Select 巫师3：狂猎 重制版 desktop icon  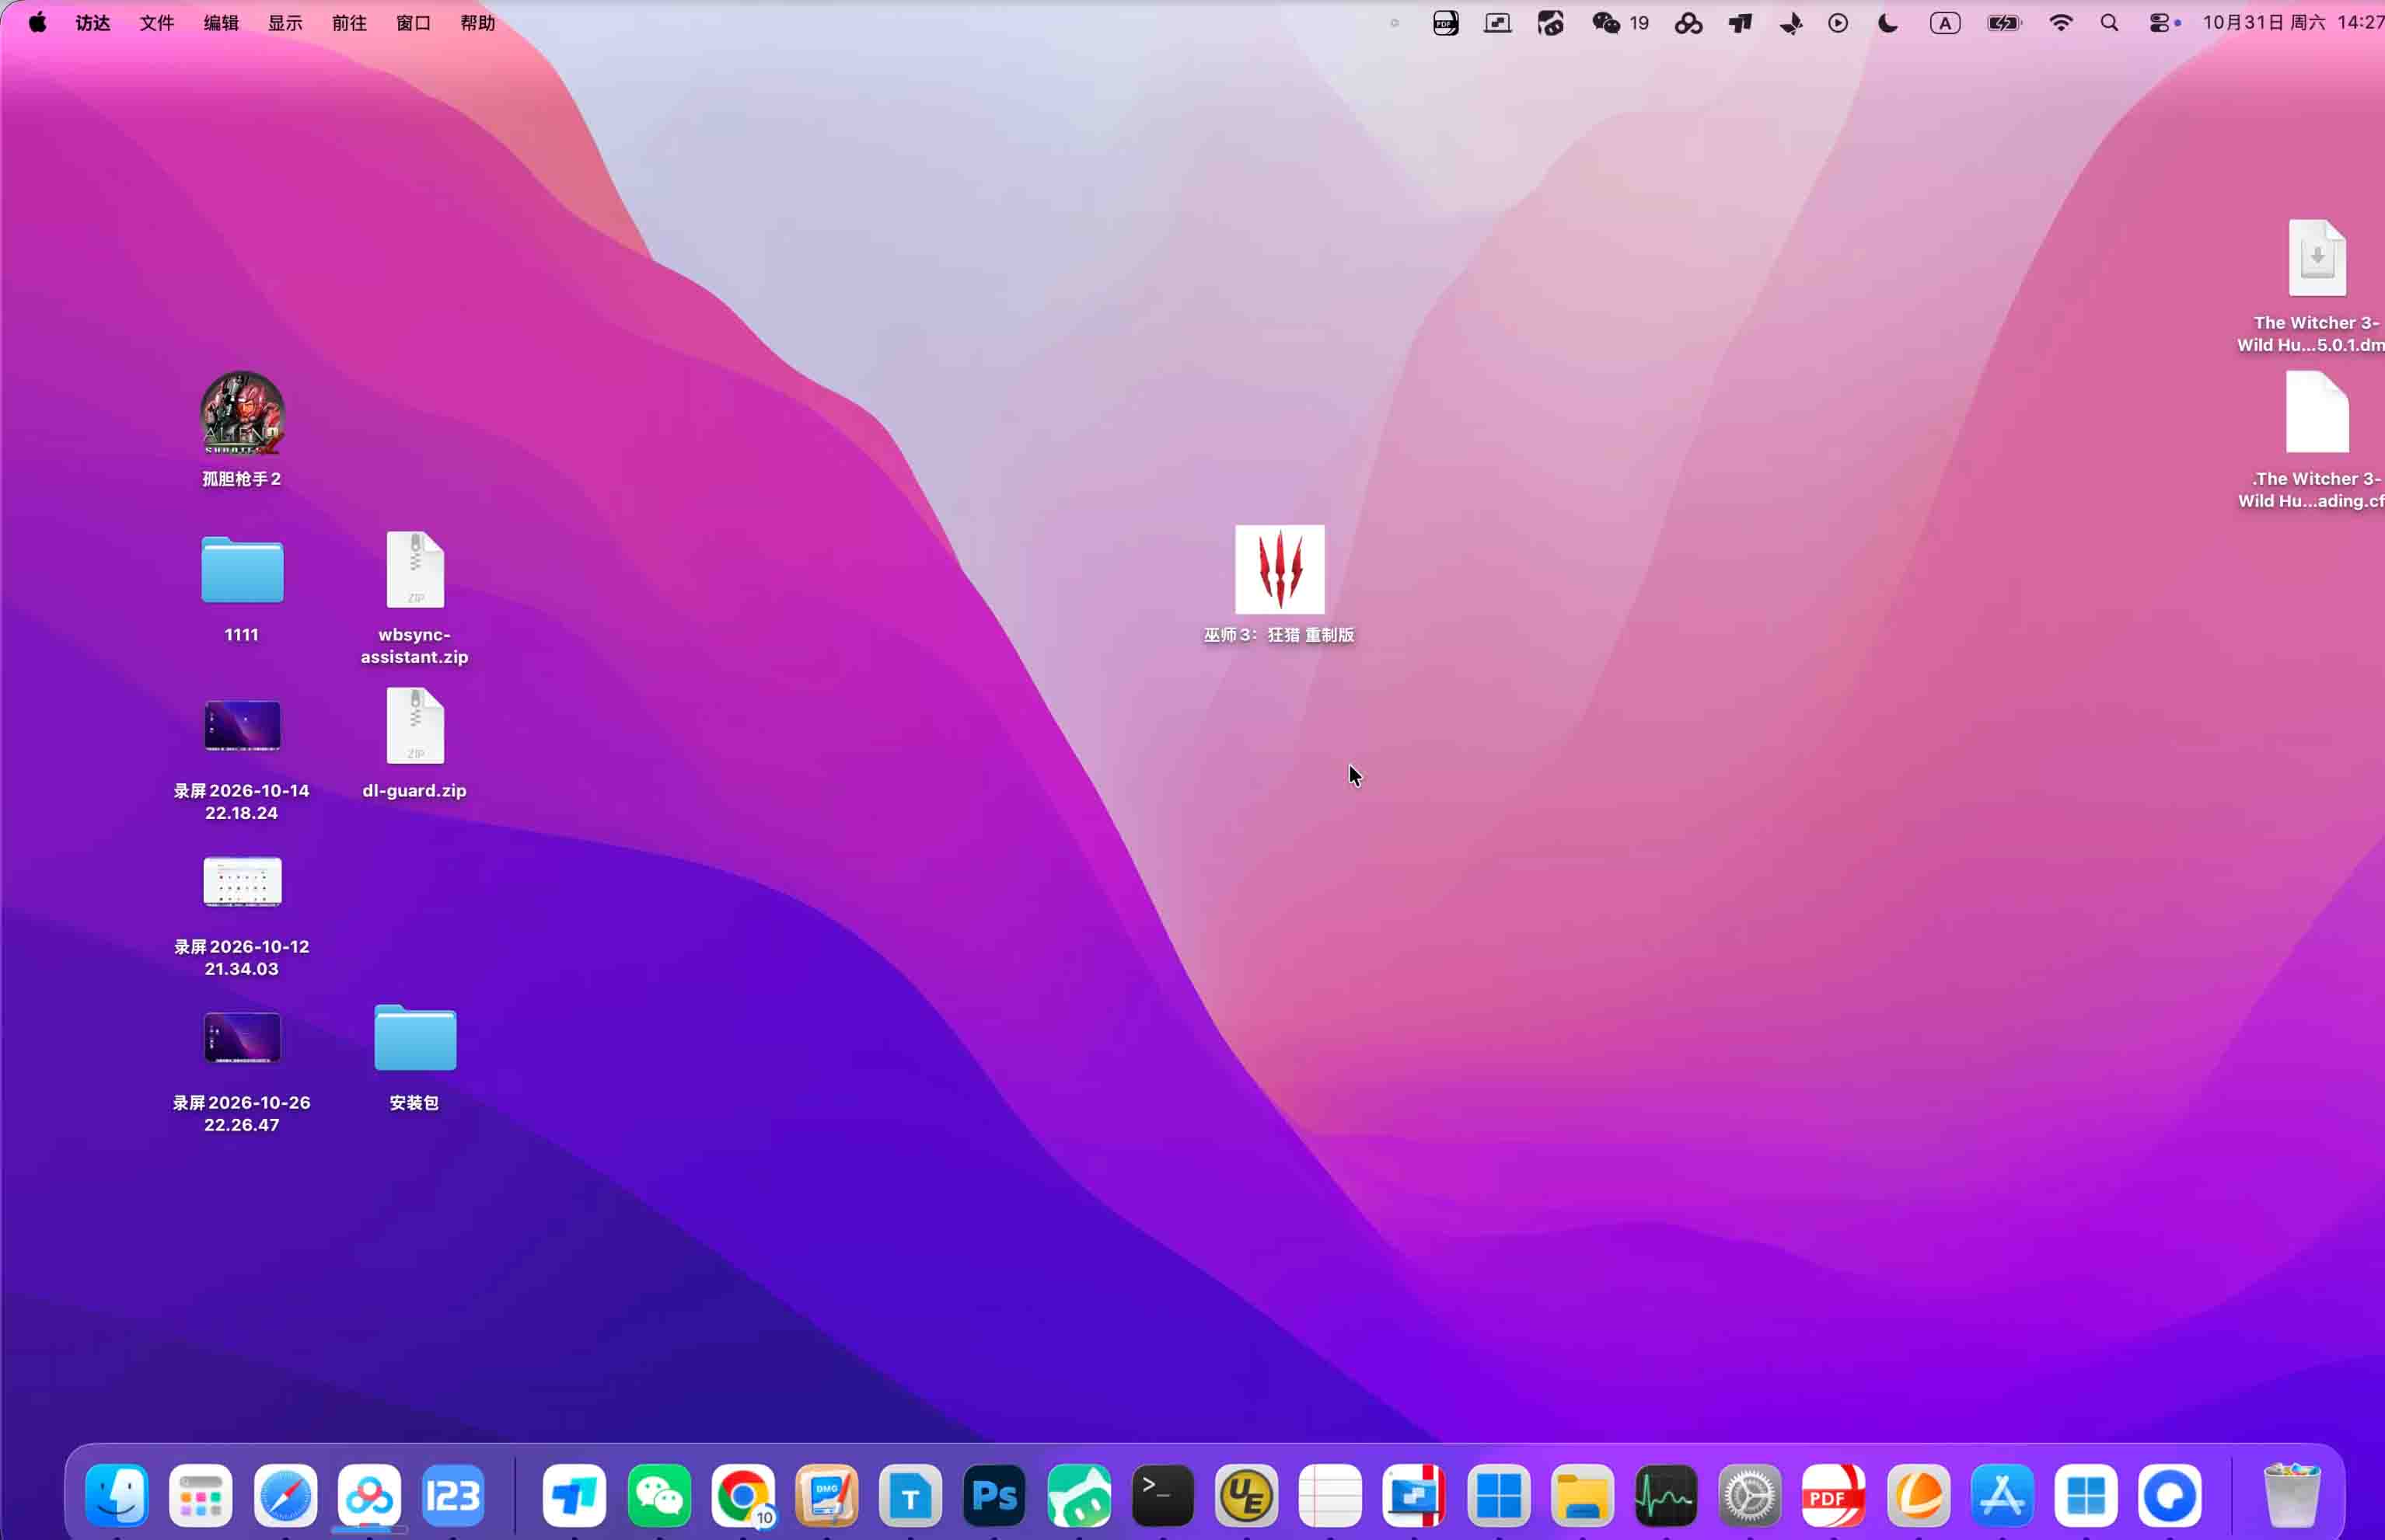point(1280,569)
